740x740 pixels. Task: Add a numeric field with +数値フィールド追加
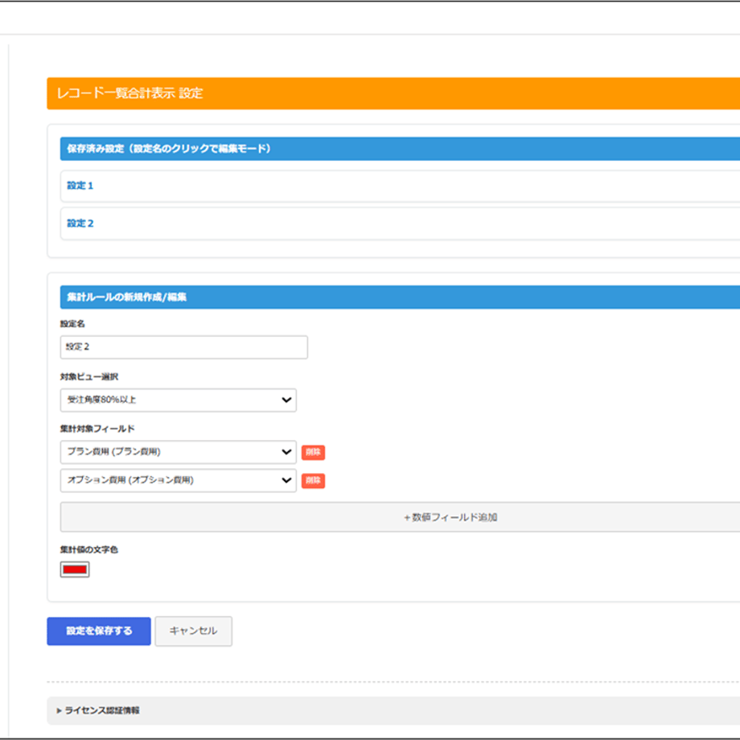pyautogui.click(x=401, y=517)
